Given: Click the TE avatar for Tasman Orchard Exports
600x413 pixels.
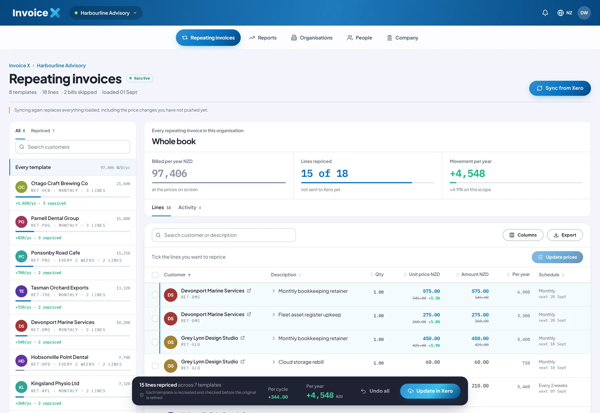Looking at the screenshot, I should (21, 291).
